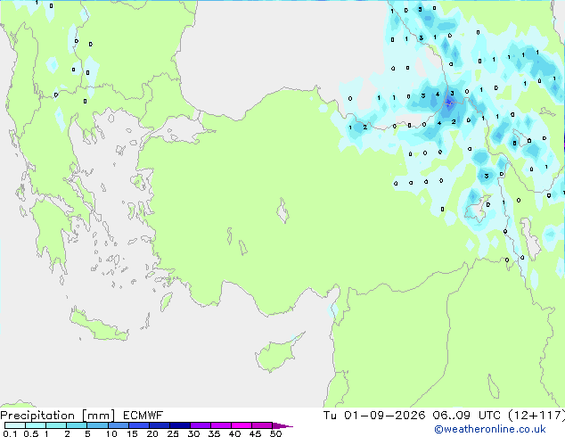Click the date 'Tu 01-09-2026'
The height and width of the screenshot is (437, 565).
373,416
